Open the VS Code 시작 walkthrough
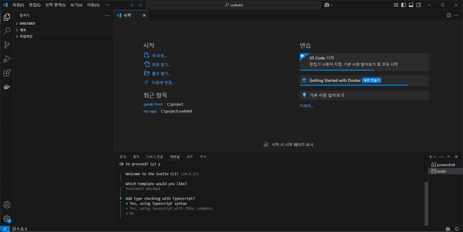463x232 pixels. [x=364, y=62]
